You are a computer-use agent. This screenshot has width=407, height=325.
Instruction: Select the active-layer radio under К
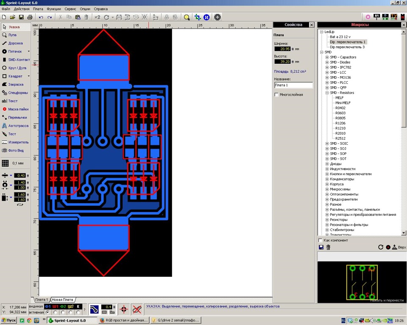pyautogui.click(x=78, y=312)
